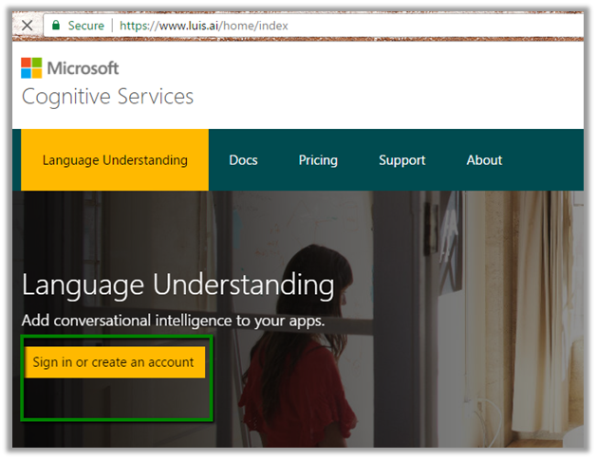Open the Docs navigation item

coord(243,160)
